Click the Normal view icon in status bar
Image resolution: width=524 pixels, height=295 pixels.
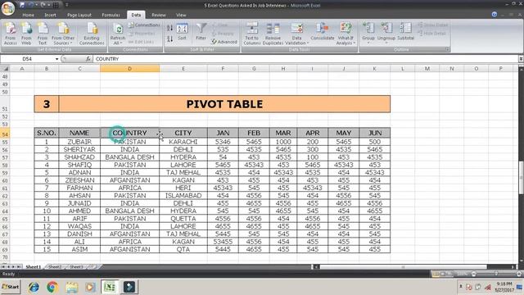[436, 274]
